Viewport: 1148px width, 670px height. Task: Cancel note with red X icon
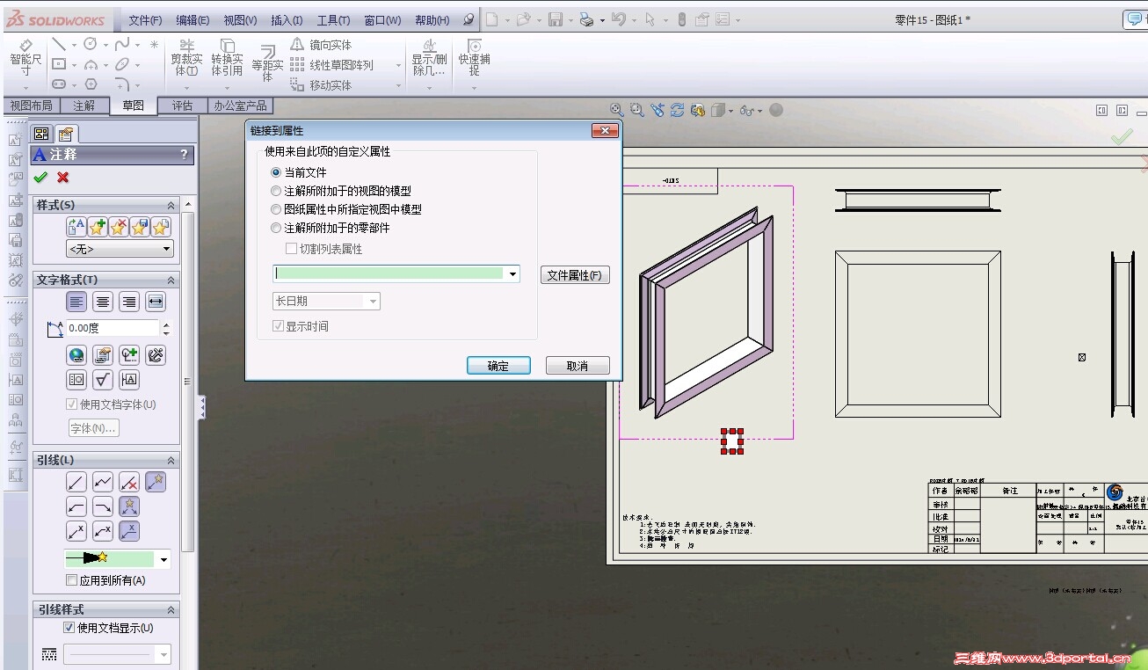(x=63, y=178)
